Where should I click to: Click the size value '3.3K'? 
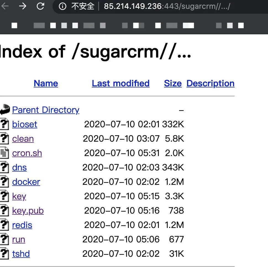coord(175,196)
